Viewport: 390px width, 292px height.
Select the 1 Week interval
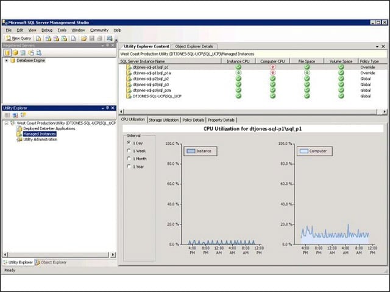pyautogui.click(x=129, y=151)
